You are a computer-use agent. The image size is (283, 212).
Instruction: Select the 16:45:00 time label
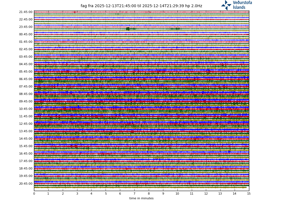tap(26, 154)
